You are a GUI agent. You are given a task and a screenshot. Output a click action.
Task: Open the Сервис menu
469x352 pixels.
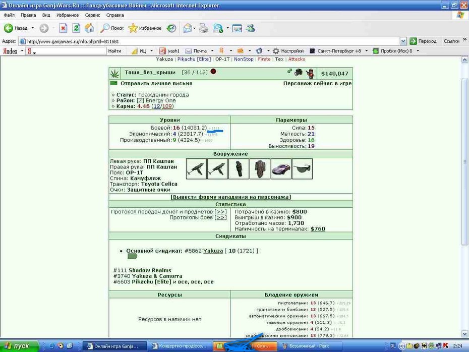92,15
